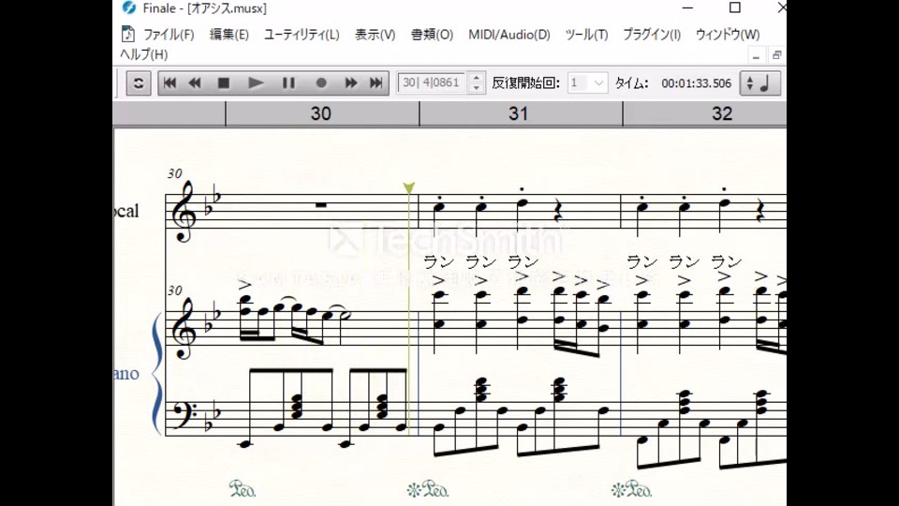Start playback with the play button
The width and height of the screenshot is (899, 506).
coord(256,83)
